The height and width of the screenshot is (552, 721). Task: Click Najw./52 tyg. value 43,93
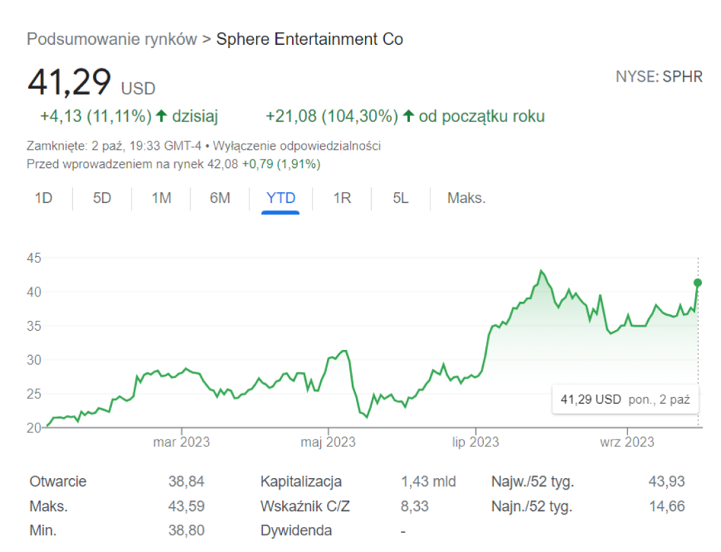pyautogui.click(x=667, y=482)
